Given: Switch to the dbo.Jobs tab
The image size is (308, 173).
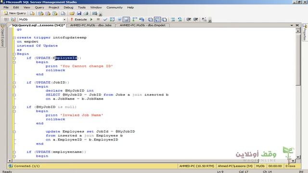Looking at the screenshot, I should tap(91, 25).
